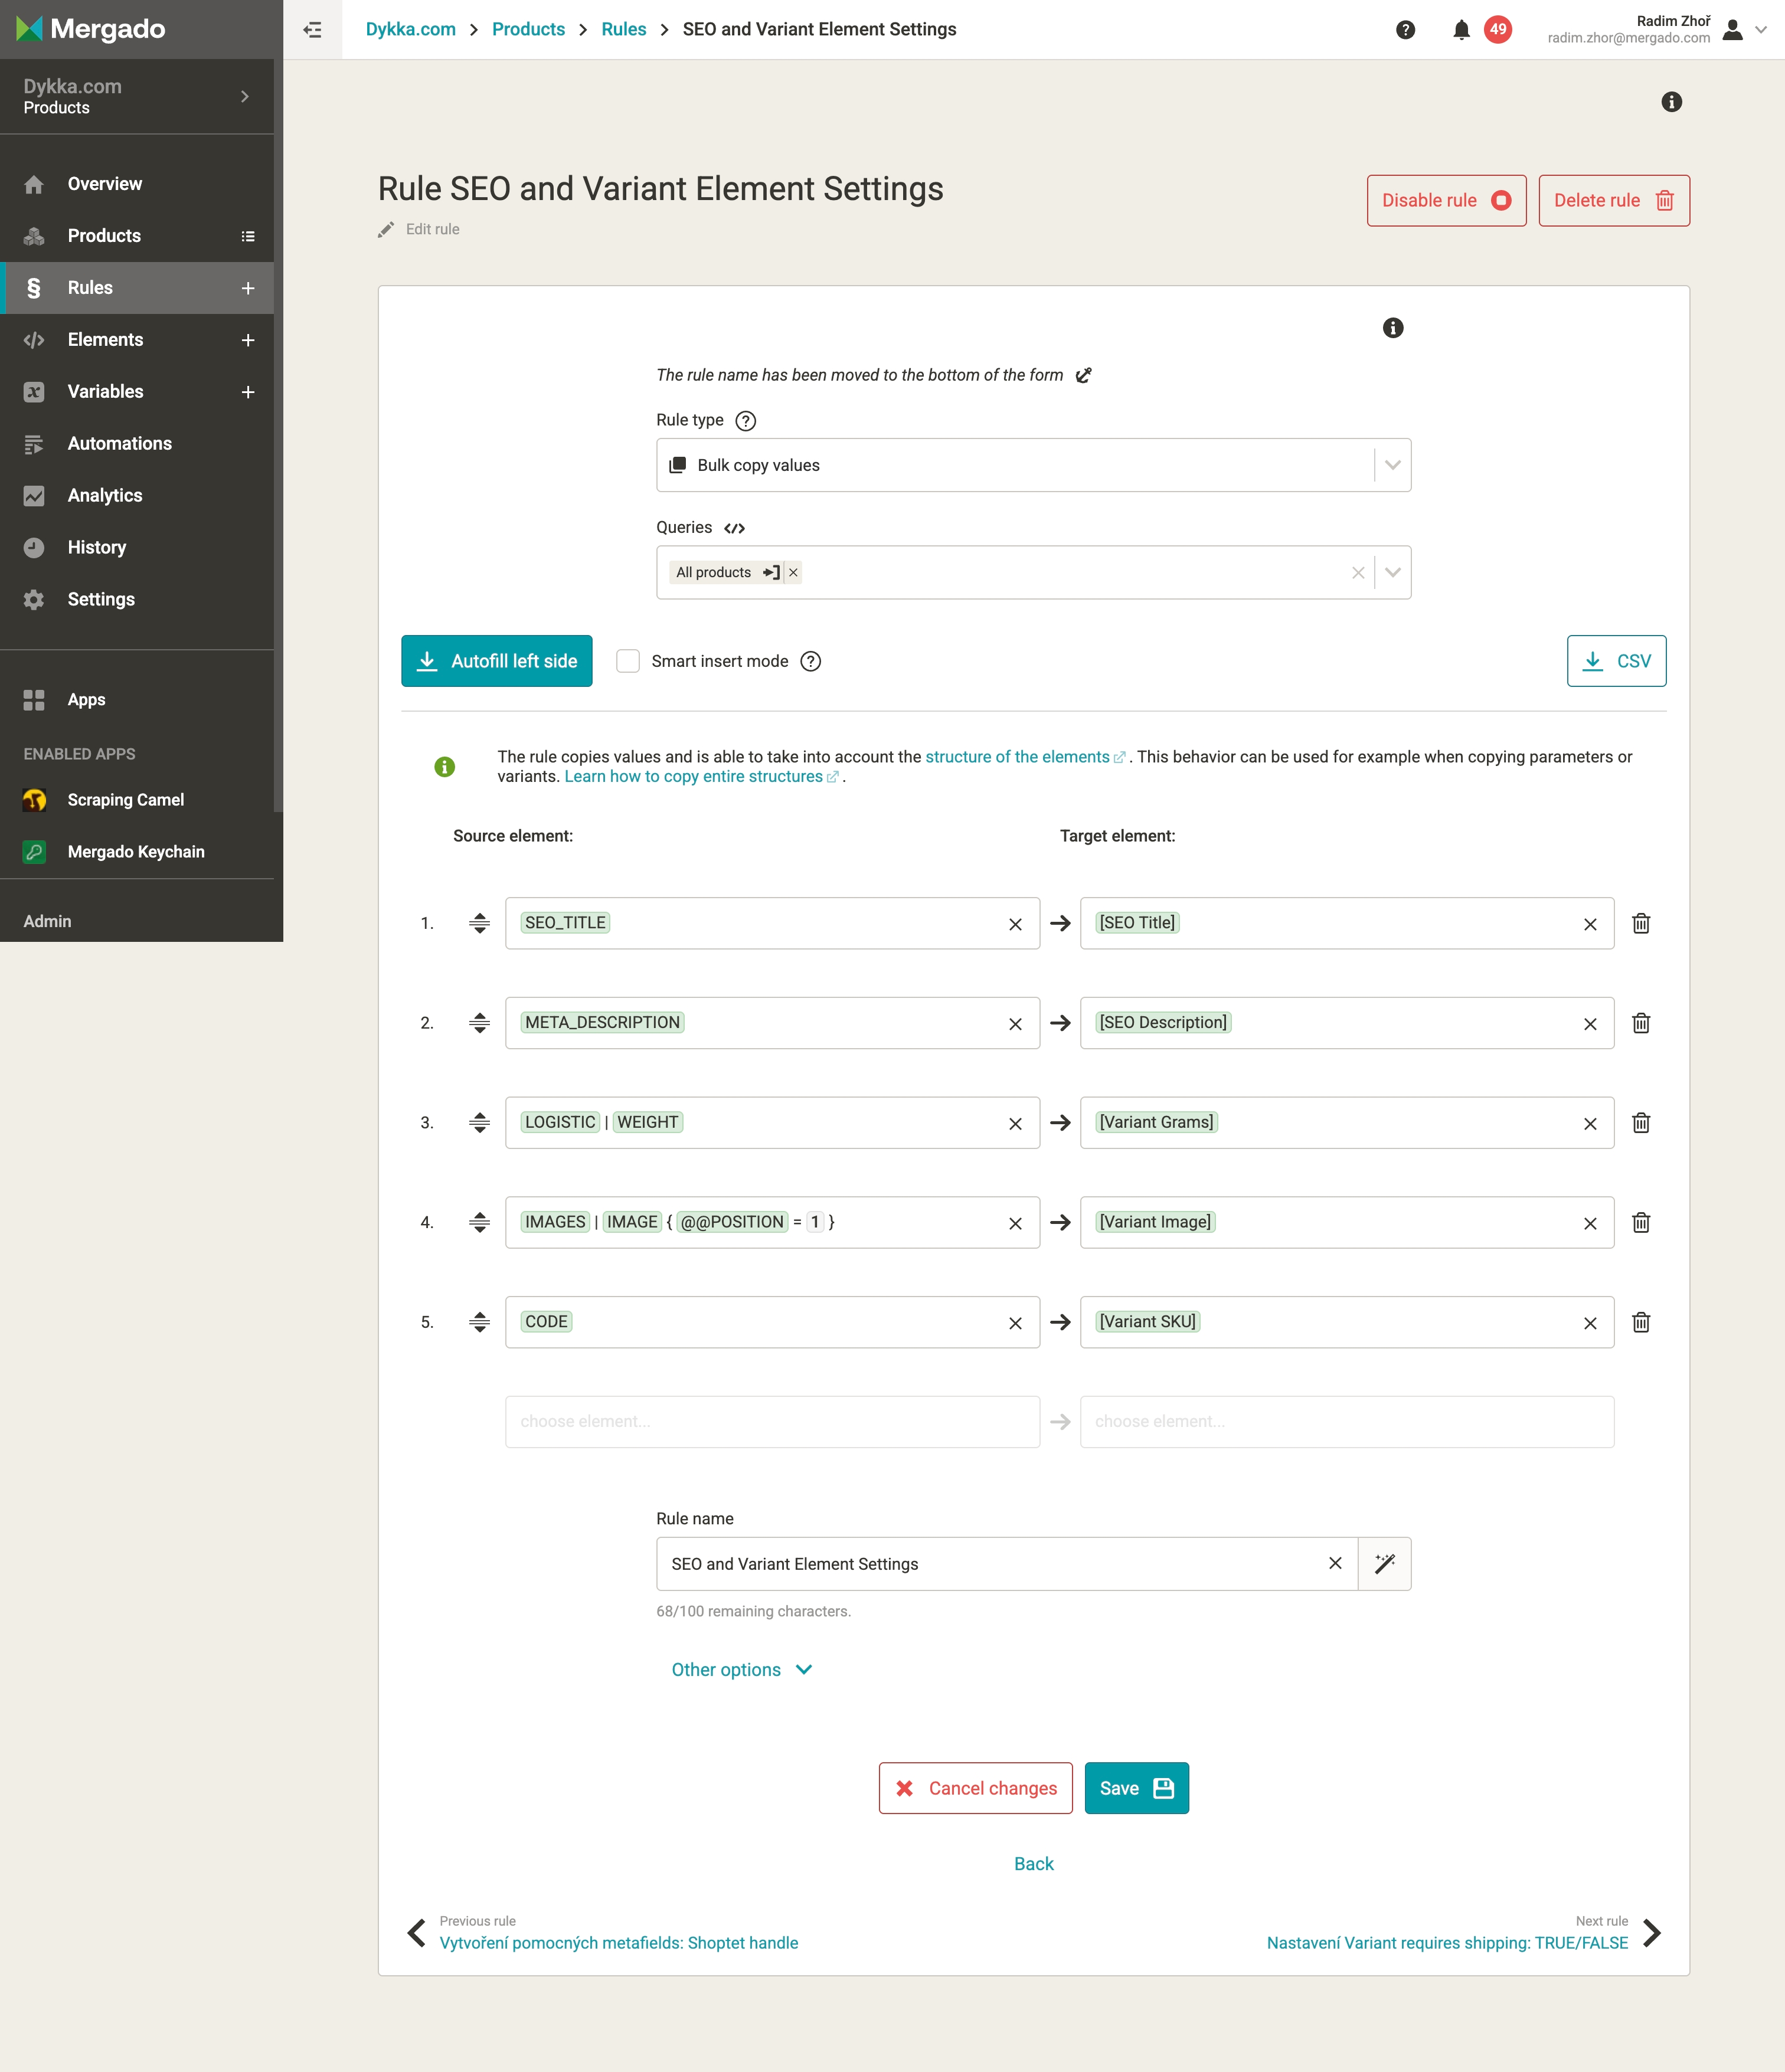
Task: Click the magic wand next to the rule name
Action: (1384, 1563)
